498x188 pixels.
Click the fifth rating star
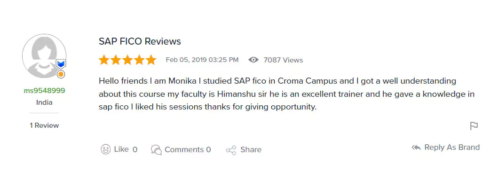click(151, 60)
